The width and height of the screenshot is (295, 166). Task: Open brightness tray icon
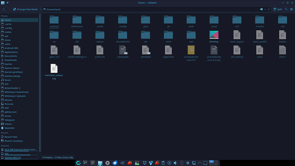188,163
